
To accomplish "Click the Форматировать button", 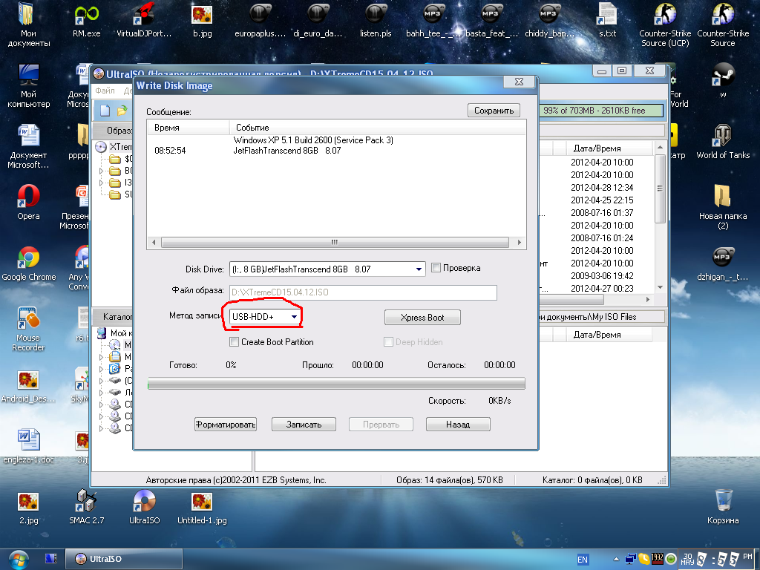I will click(226, 424).
